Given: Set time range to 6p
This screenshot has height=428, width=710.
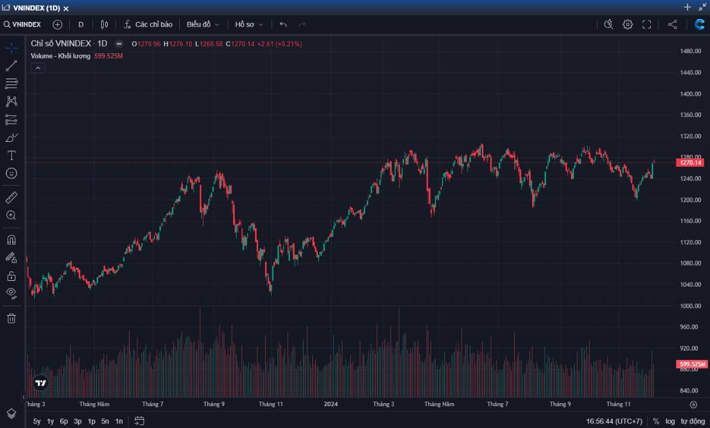Looking at the screenshot, I should tap(64, 421).
